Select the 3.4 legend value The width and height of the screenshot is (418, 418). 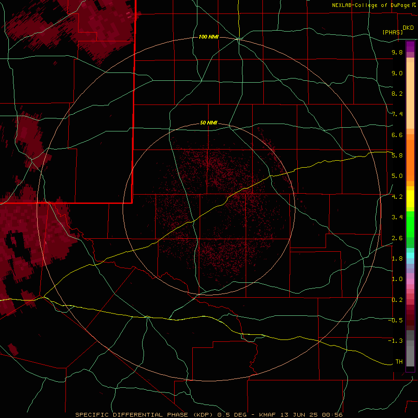pyautogui.click(x=397, y=217)
